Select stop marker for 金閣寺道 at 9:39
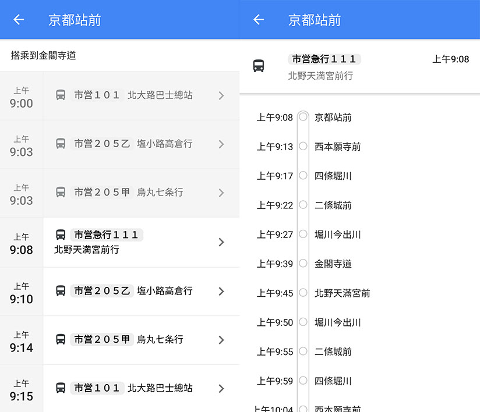480x412 pixels. (x=303, y=264)
